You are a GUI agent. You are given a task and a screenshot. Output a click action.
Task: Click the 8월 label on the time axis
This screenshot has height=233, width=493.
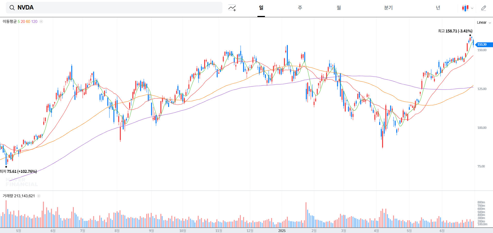pyautogui.click(x=117, y=231)
